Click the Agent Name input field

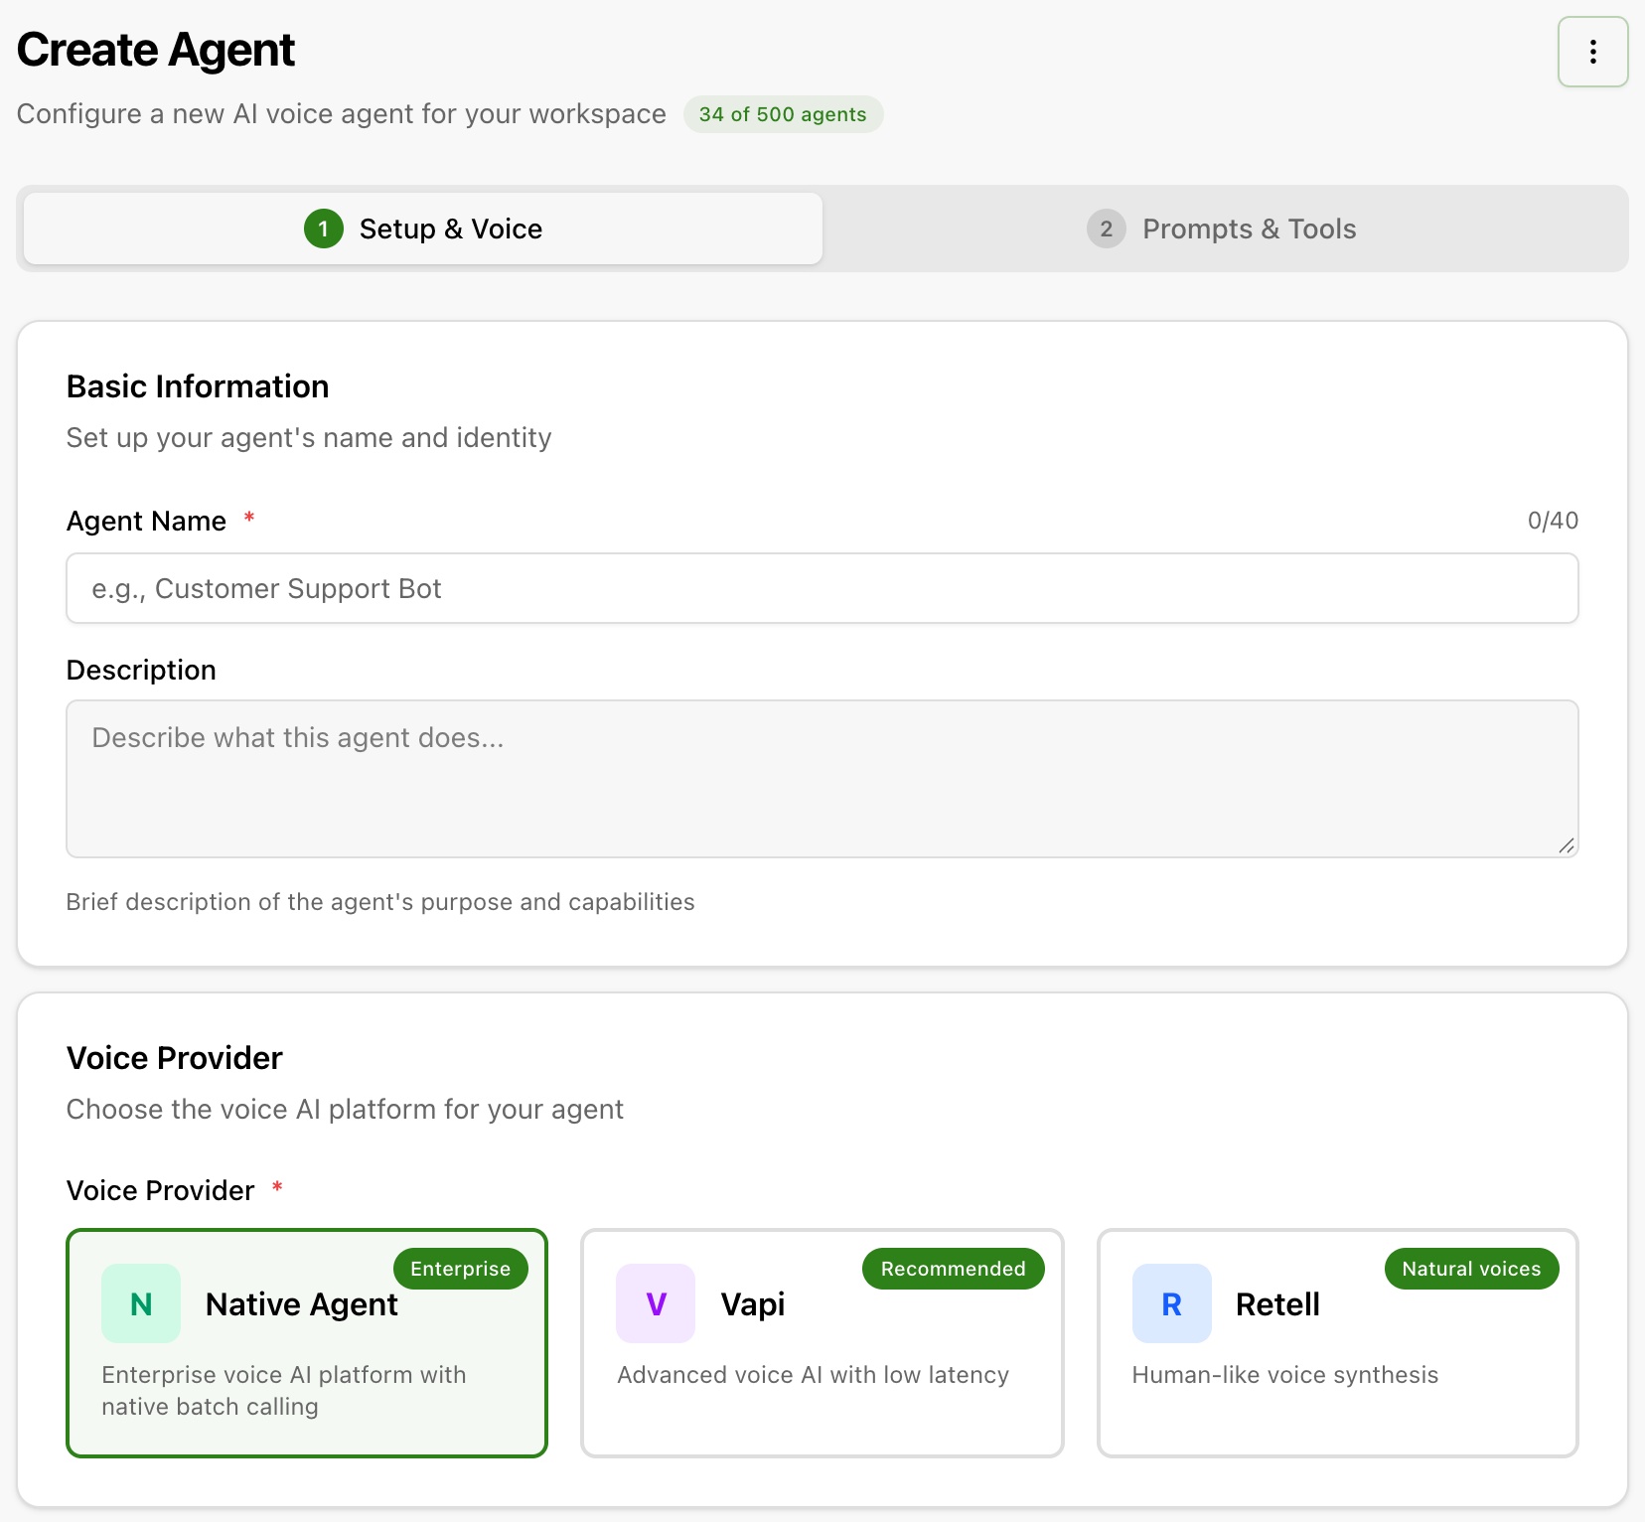pos(822,588)
